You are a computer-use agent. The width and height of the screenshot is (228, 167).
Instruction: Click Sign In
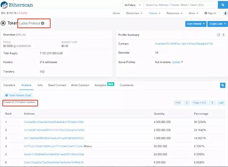210,13
